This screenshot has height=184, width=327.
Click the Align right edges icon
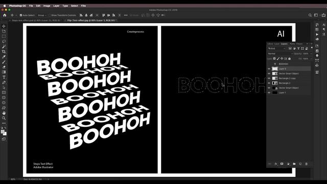click(x=91, y=15)
